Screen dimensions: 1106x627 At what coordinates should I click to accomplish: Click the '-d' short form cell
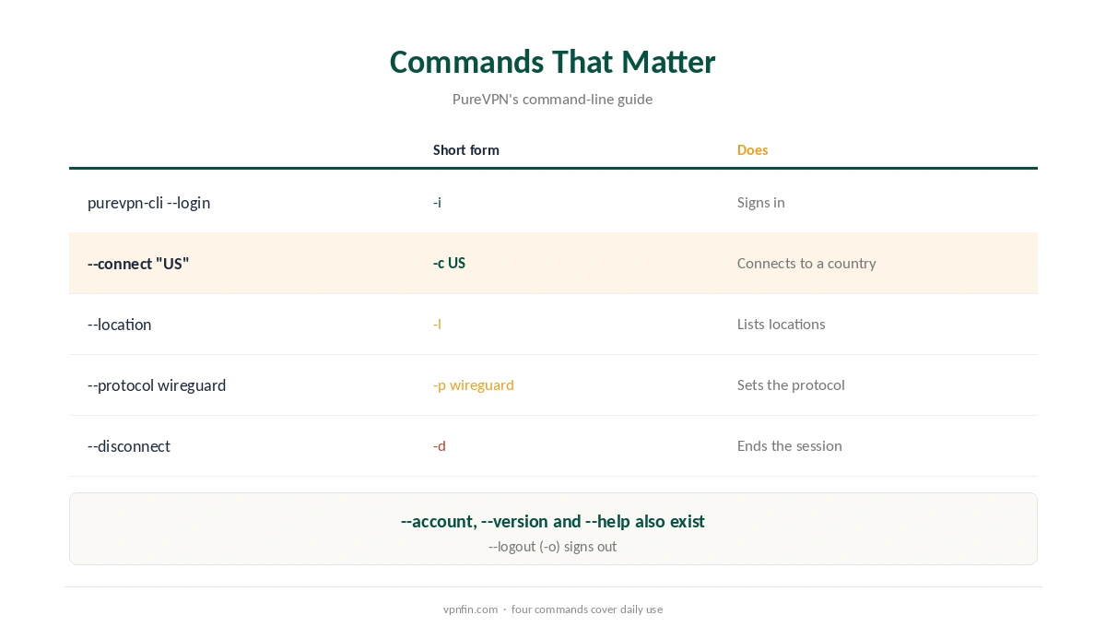(x=439, y=445)
